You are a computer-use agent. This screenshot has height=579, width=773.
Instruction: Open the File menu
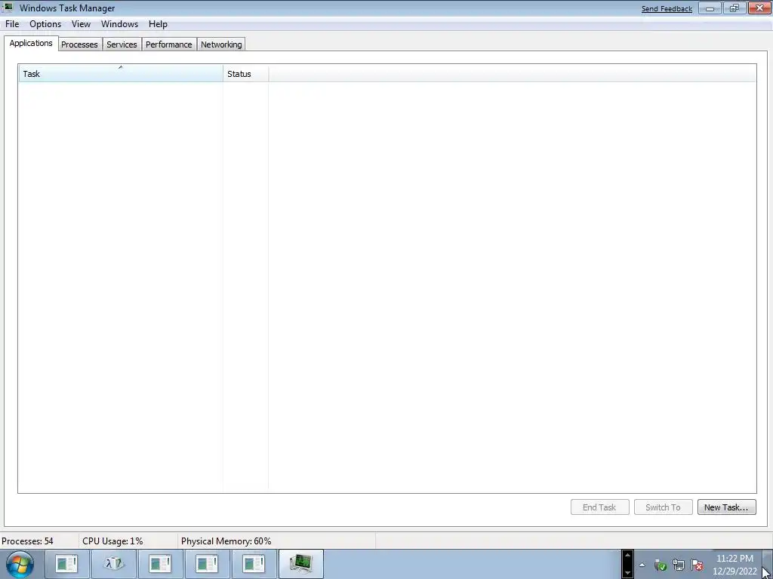tap(12, 24)
